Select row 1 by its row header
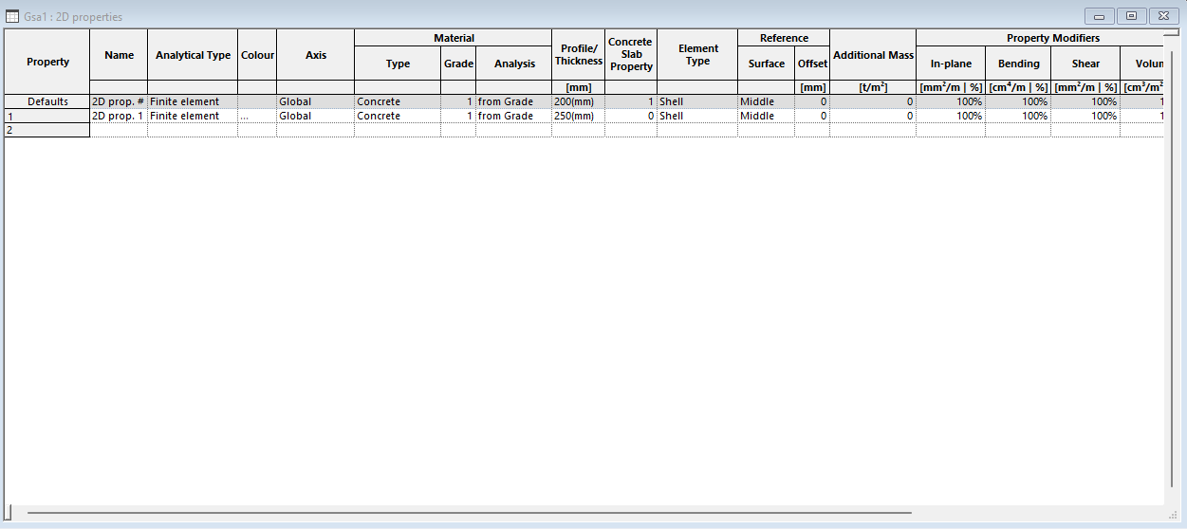The height and width of the screenshot is (529, 1187). (47, 116)
